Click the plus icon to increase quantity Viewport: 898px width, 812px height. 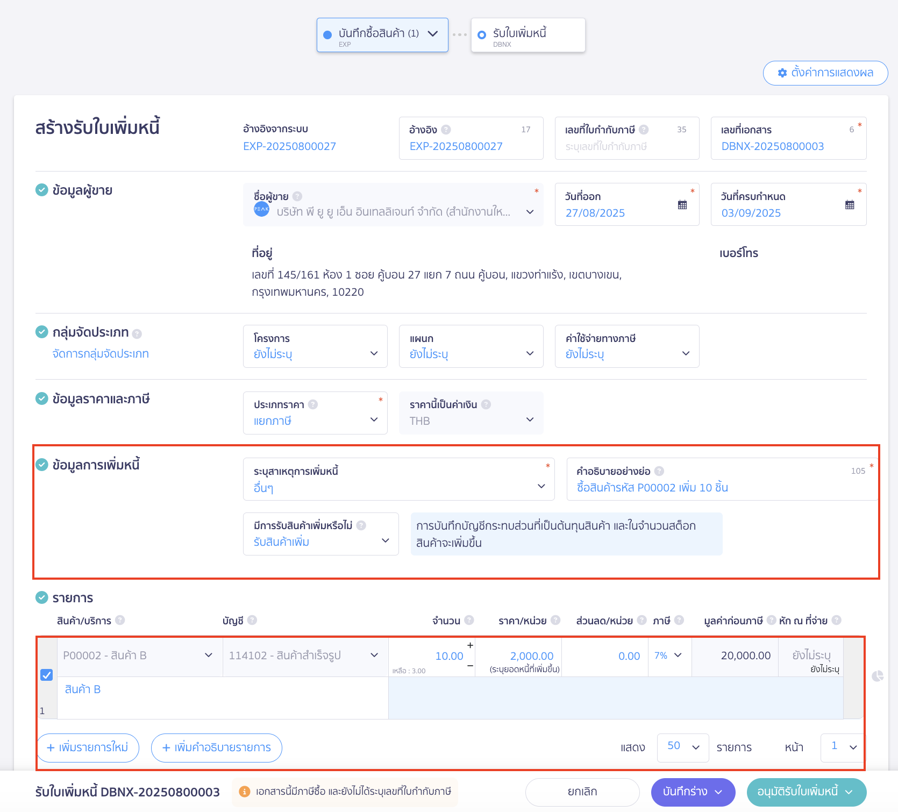(470, 645)
